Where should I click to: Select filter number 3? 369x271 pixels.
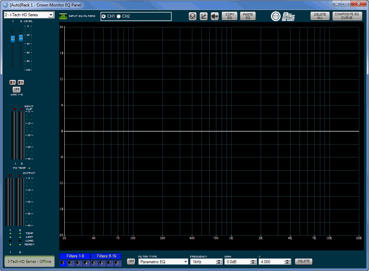[x=78, y=263]
